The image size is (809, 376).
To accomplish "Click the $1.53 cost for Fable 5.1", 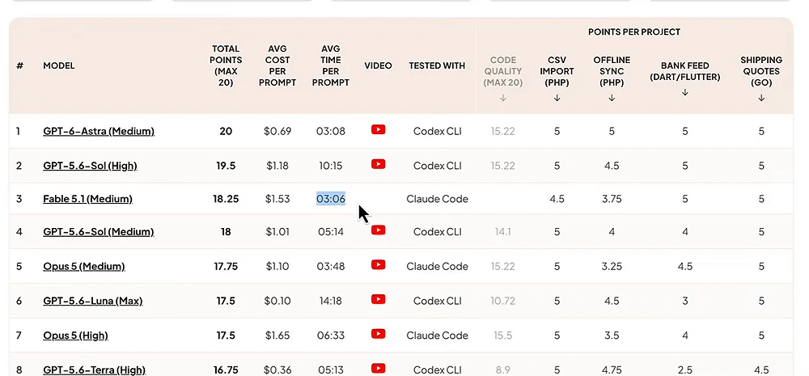I will 277,199.
